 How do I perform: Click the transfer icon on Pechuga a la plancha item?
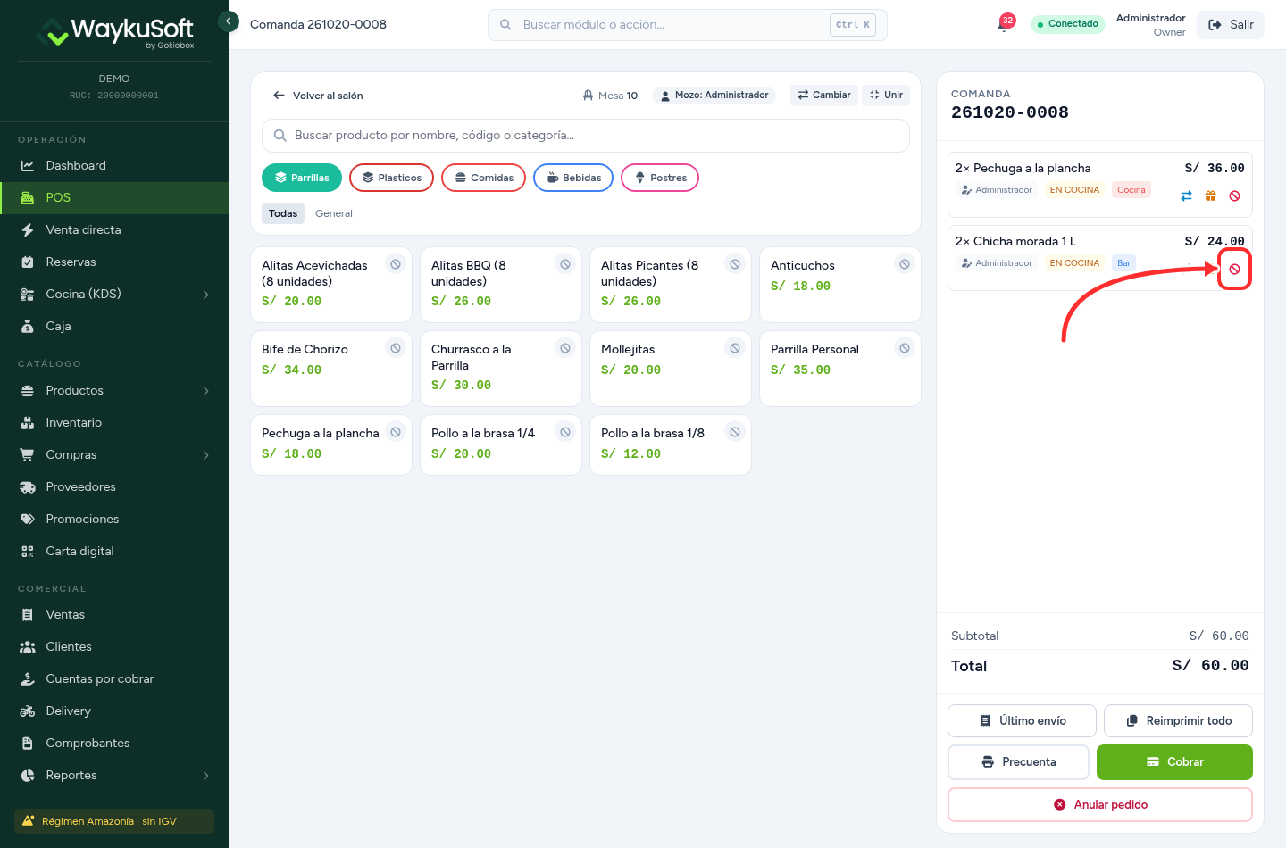coord(1186,195)
